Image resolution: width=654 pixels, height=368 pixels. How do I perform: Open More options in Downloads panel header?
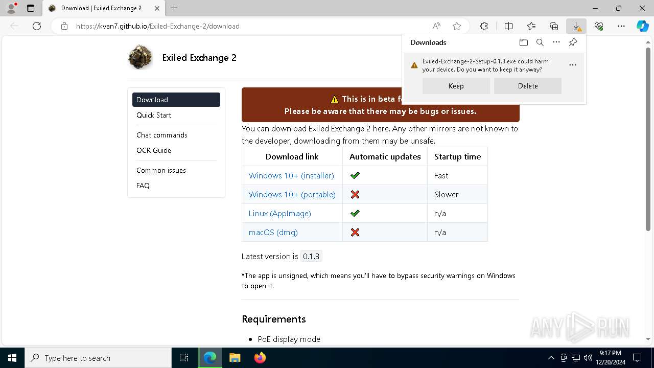pos(556,42)
